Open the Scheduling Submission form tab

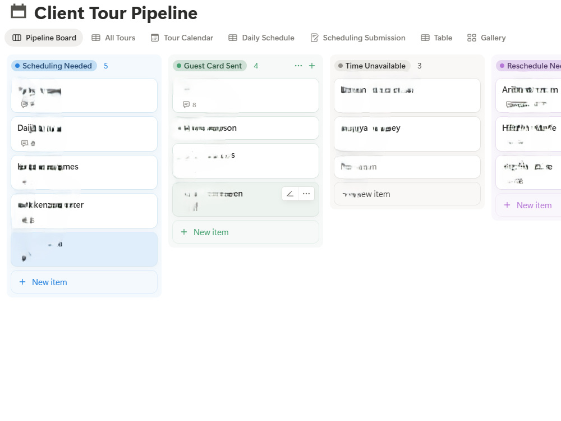click(358, 38)
